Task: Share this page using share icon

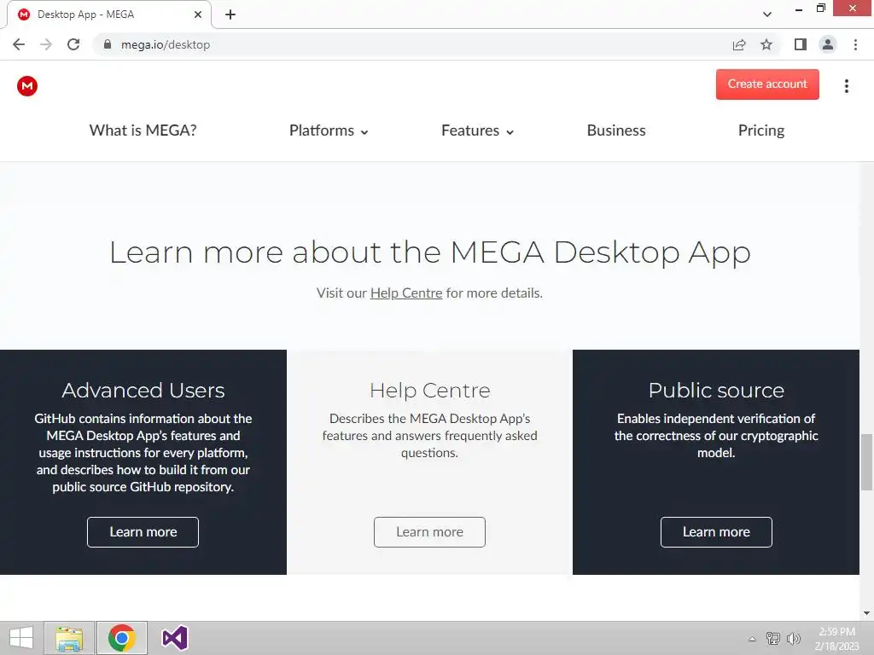Action: pos(739,44)
